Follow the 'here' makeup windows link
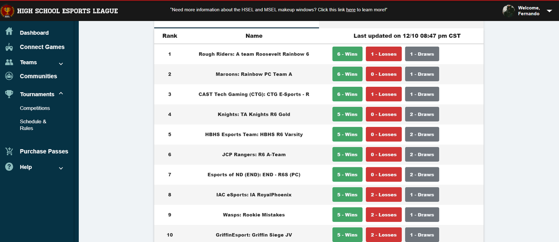Viewport: 559px width, 242px height. pos(351,9)
